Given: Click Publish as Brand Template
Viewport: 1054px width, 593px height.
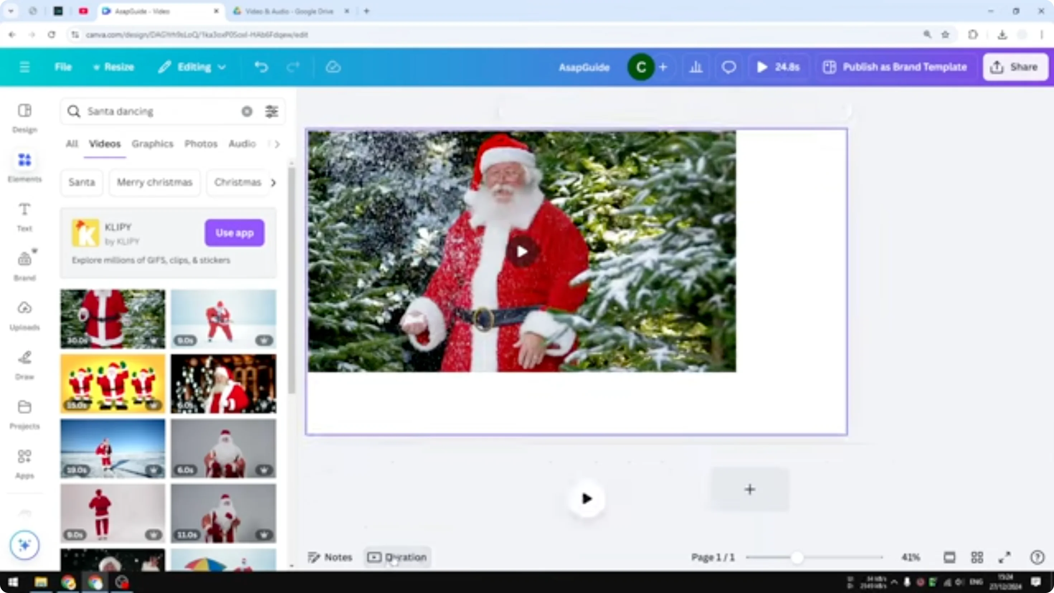Looking at the screenshot, I should [894, 67].
